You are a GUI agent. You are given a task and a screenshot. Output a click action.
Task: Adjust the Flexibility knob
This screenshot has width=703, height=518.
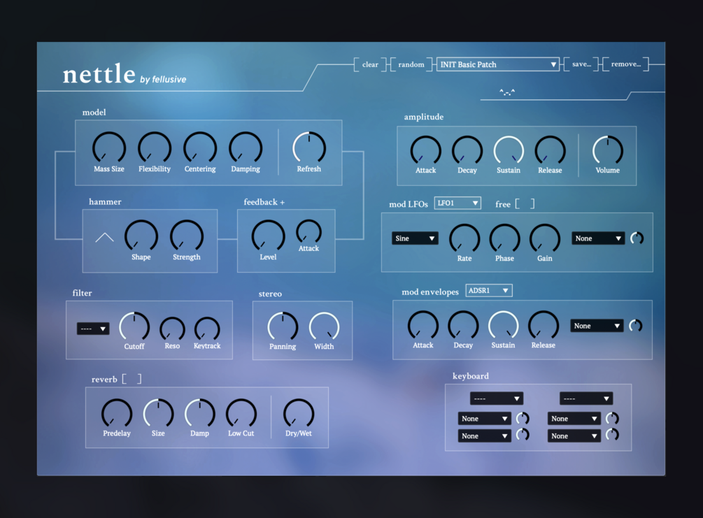(x=155, y=148)
